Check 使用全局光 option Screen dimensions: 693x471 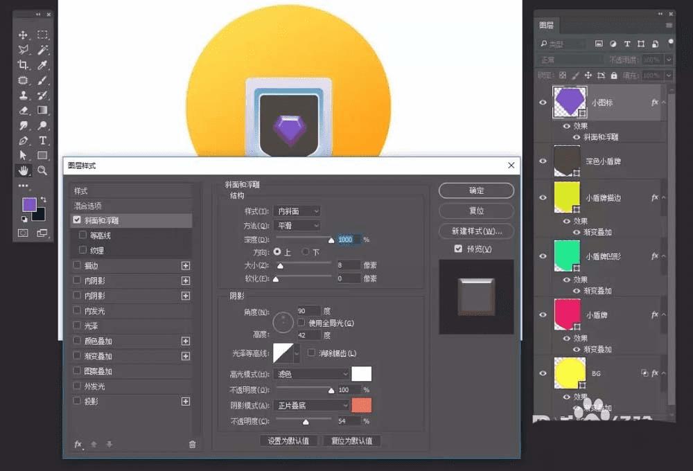[301, 323]
